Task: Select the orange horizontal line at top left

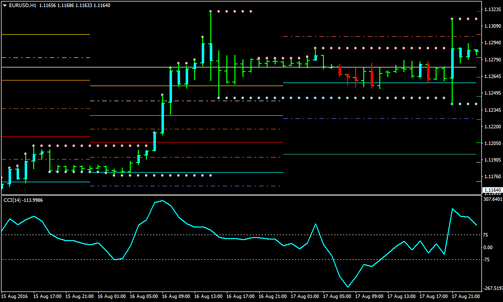Action: pos(45,34)
